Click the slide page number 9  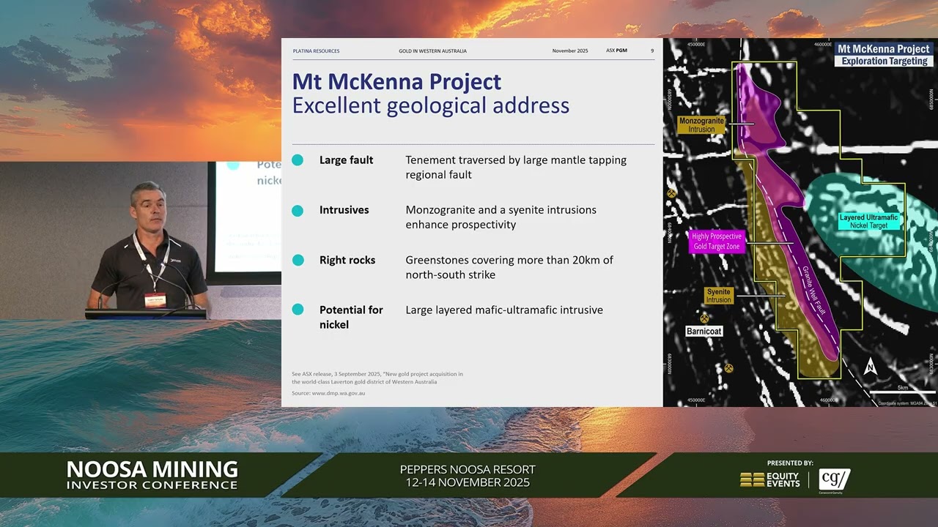[x=652, y=51]
